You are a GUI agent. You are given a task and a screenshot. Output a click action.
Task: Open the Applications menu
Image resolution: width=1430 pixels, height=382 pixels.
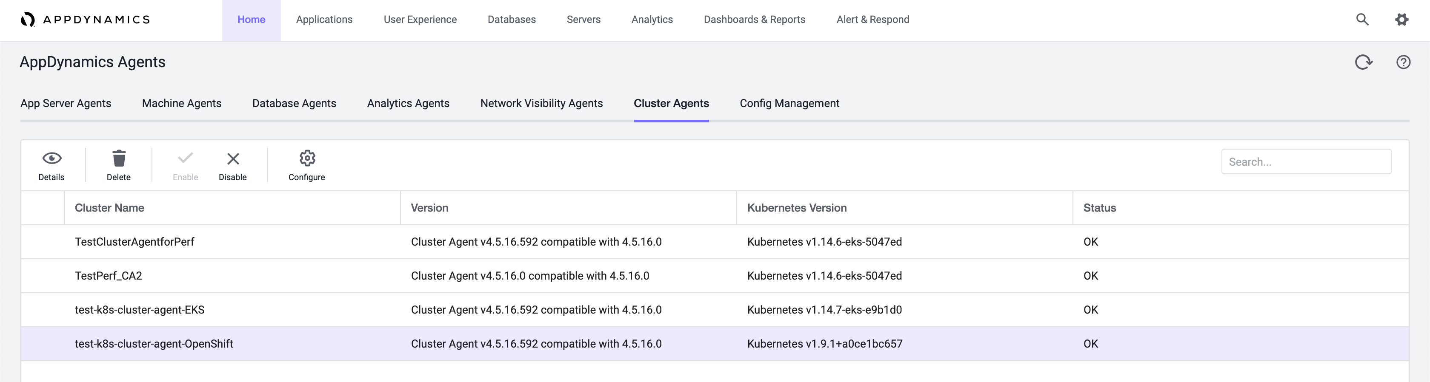(x=324, y=20)
